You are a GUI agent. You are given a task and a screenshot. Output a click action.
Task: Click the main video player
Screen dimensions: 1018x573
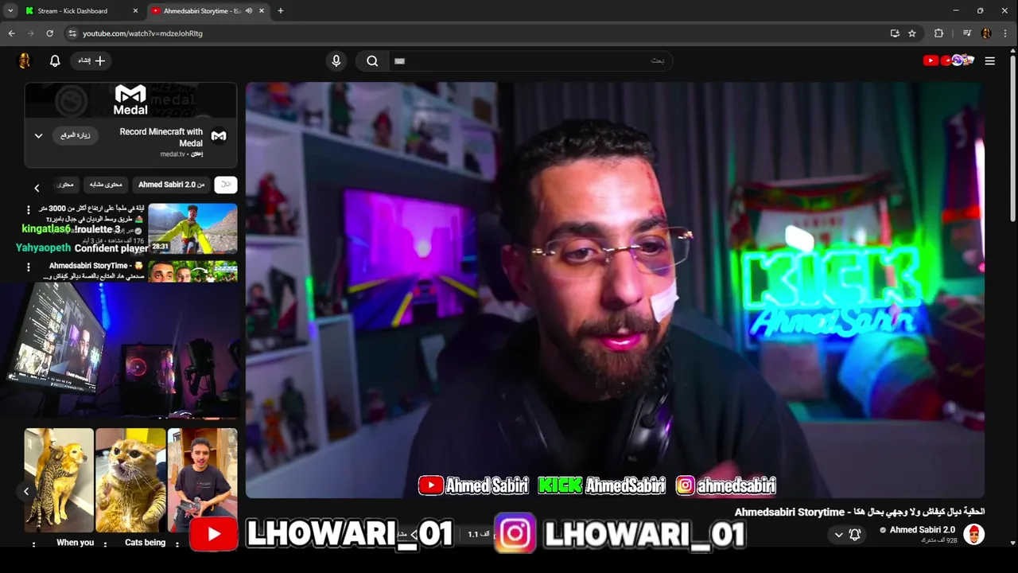pos(615,290)
